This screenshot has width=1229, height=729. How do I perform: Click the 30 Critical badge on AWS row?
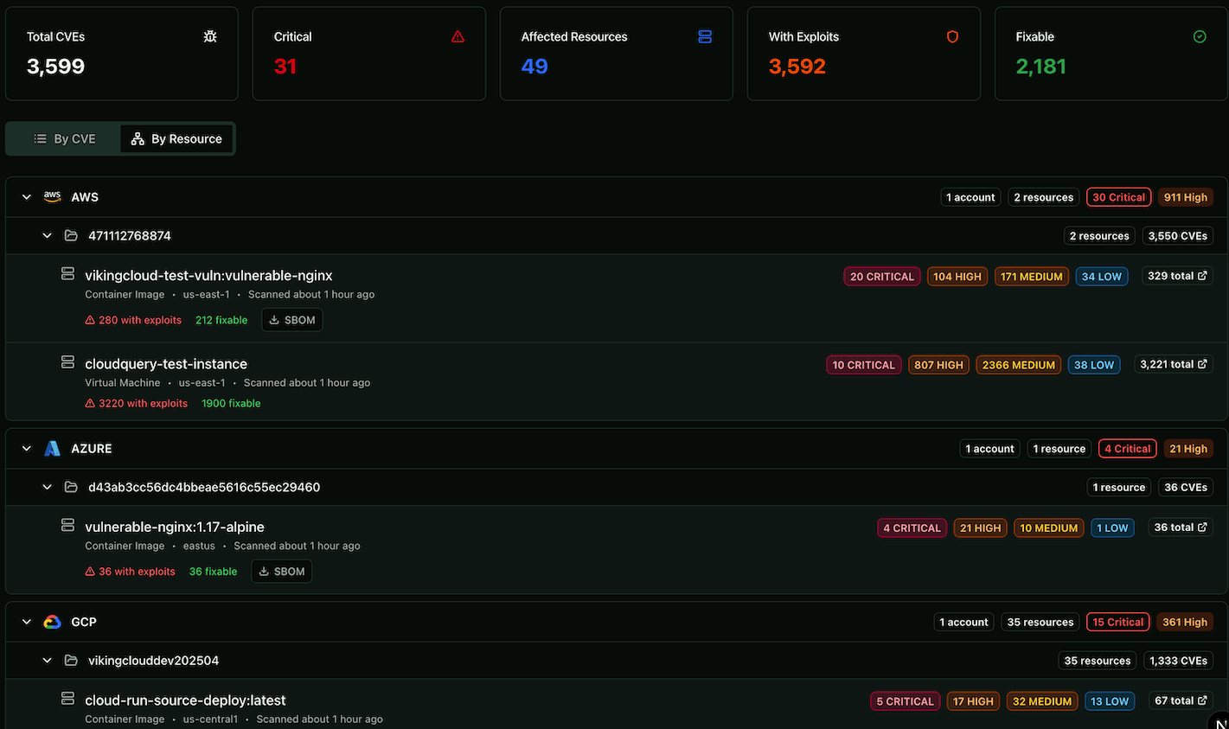1118,196
